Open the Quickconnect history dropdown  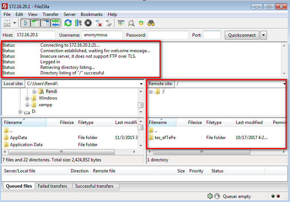tap(263, 35)
